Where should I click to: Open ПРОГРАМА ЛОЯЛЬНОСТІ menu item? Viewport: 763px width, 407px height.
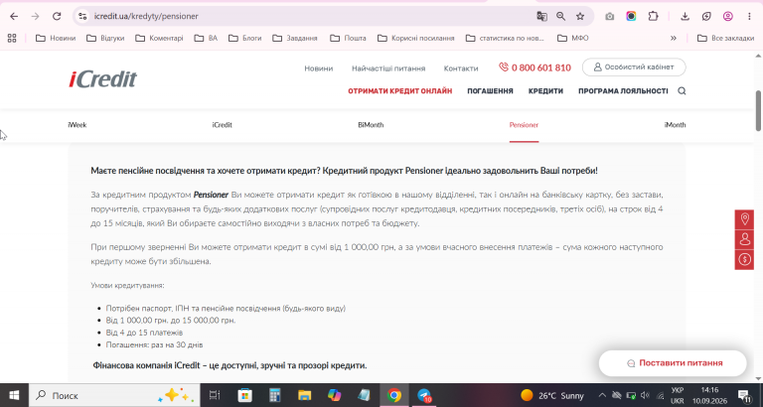coord(623,91)
